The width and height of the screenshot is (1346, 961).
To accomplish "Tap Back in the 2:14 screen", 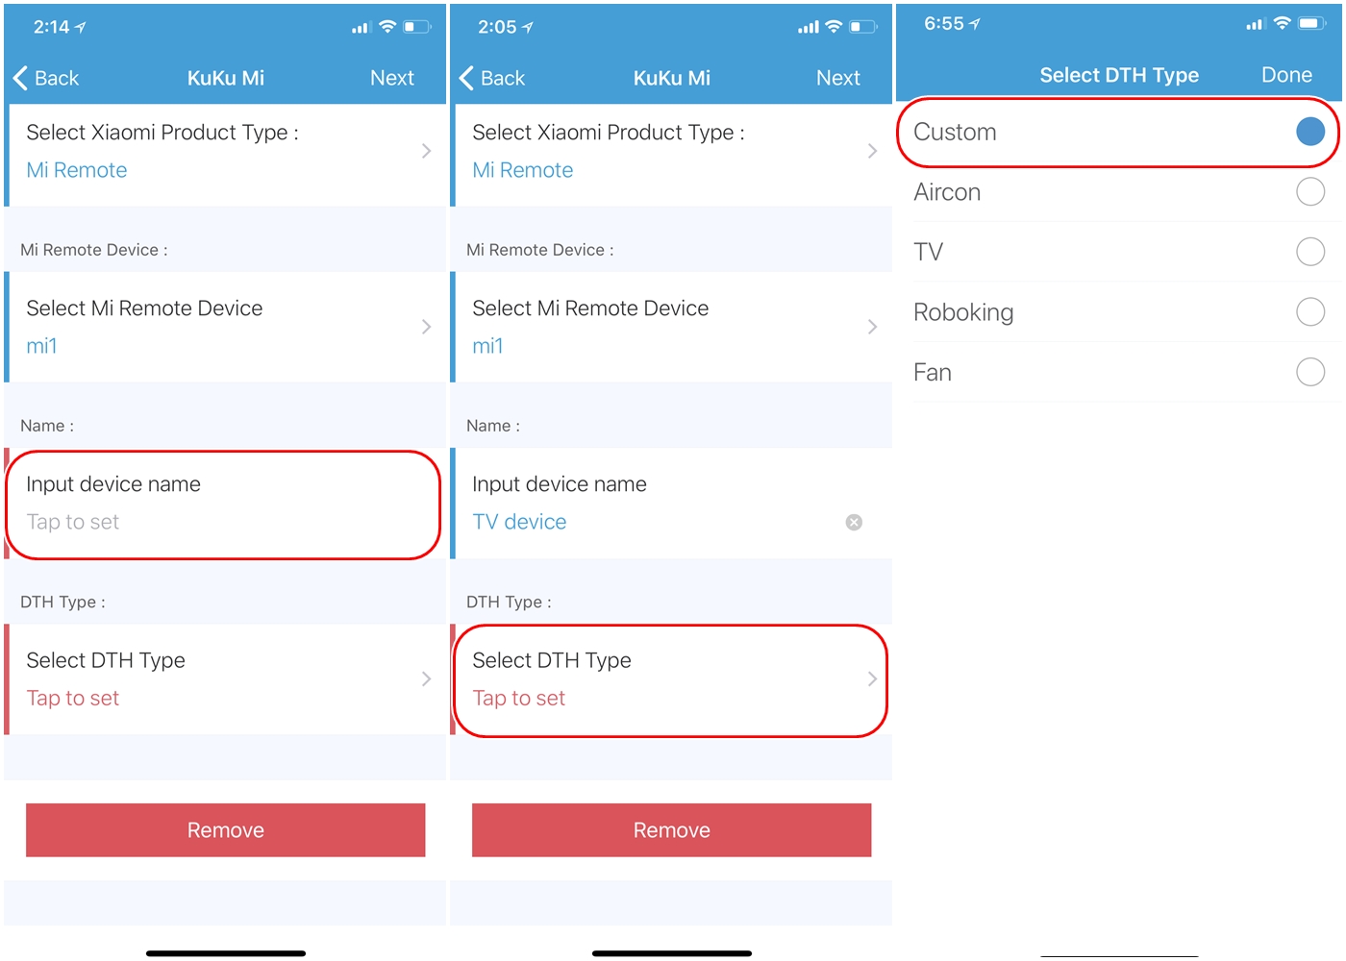I will click(46, 78).
